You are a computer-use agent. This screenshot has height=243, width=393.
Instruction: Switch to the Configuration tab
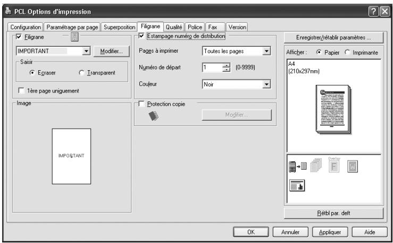click(x=26, y=27)
